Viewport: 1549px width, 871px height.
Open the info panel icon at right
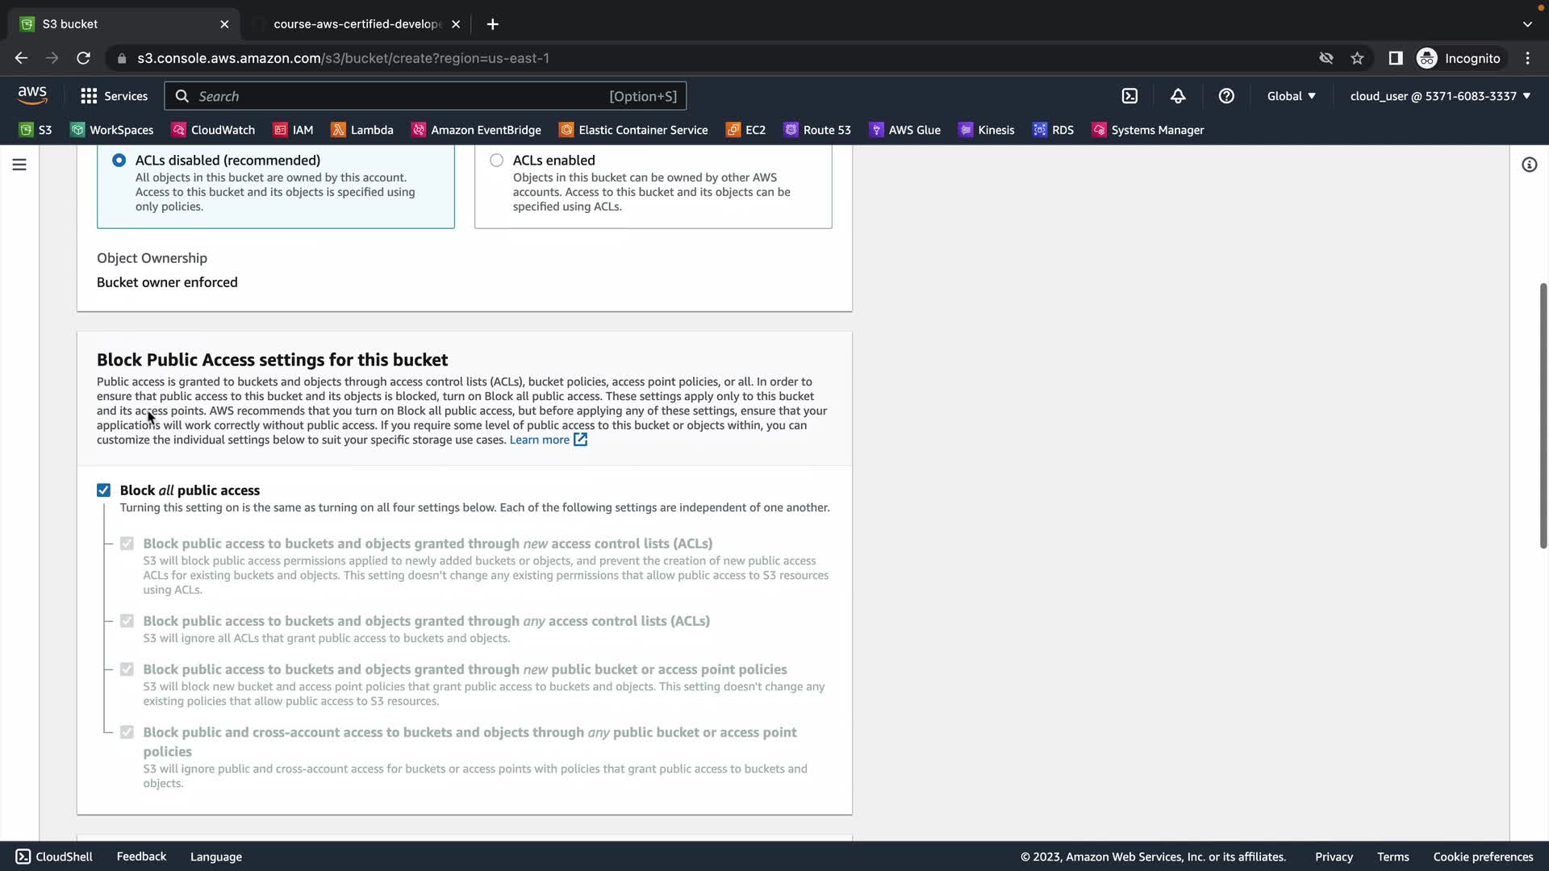(x=1529, y=165)
